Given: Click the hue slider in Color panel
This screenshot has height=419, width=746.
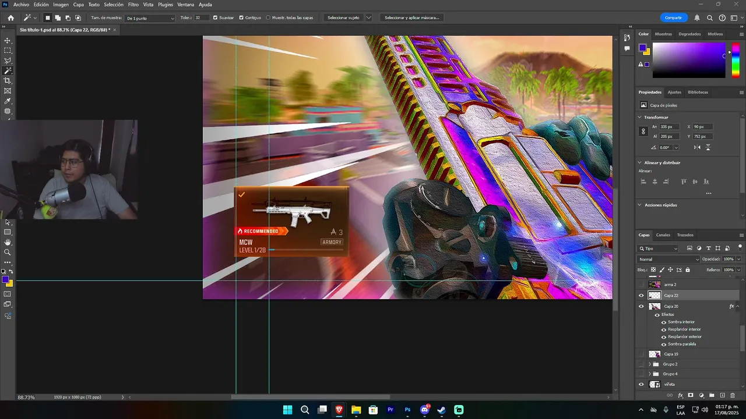Looking at the screenshot, I should (736, 60).
